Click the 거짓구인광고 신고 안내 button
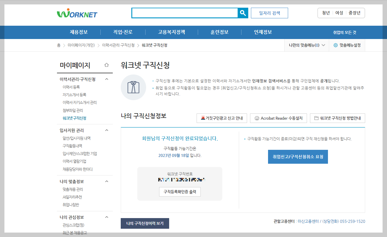The height and width of the screenshot is (237, 387). point(222,118)
